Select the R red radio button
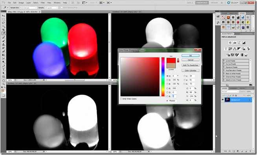The height and width of the screenshot is (155, 257). click(x=167, y=88)
